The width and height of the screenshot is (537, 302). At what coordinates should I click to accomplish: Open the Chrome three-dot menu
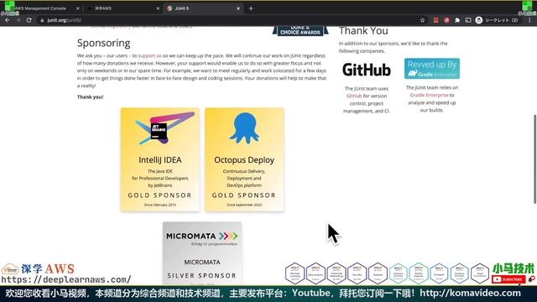coord(529,20)
